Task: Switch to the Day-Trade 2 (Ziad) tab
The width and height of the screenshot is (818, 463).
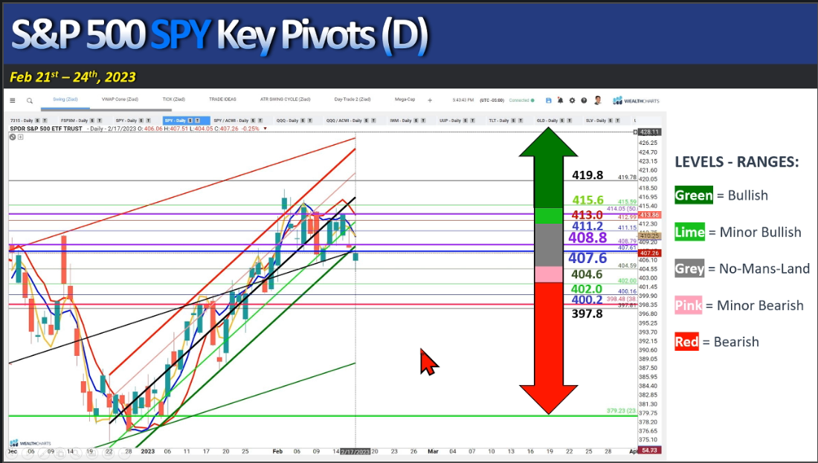Action: pyautogui.click(x=352, y=99)
